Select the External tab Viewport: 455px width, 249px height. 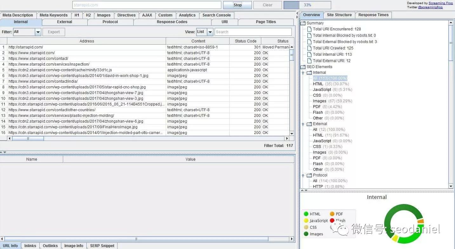[x=64, y=22]
